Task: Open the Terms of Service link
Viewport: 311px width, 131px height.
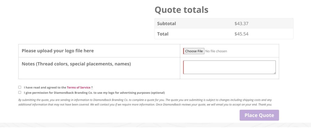Action: coord(79,87)
